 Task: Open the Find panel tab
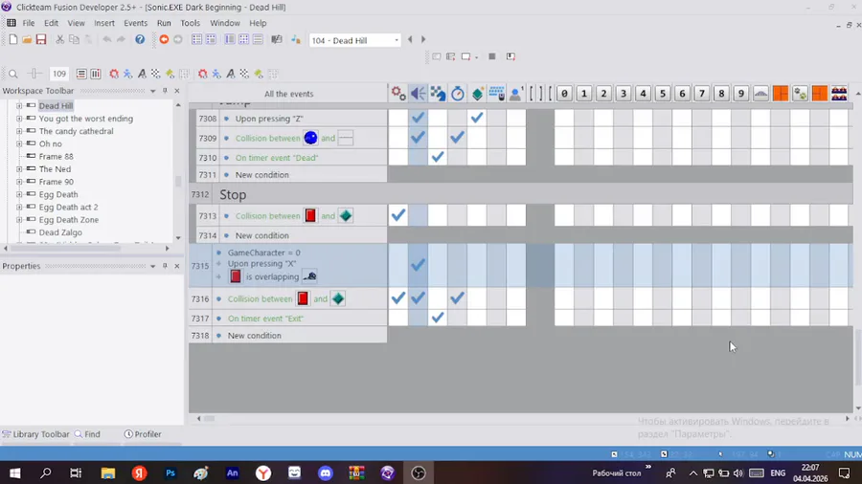87,433
